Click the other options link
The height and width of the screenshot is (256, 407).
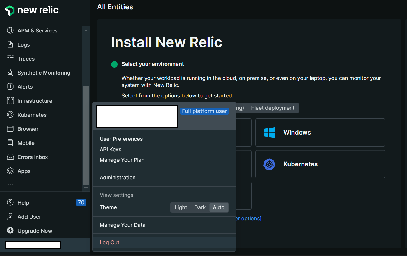(248, 219)
